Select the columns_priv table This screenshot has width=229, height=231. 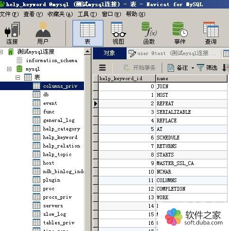point(60,86)
